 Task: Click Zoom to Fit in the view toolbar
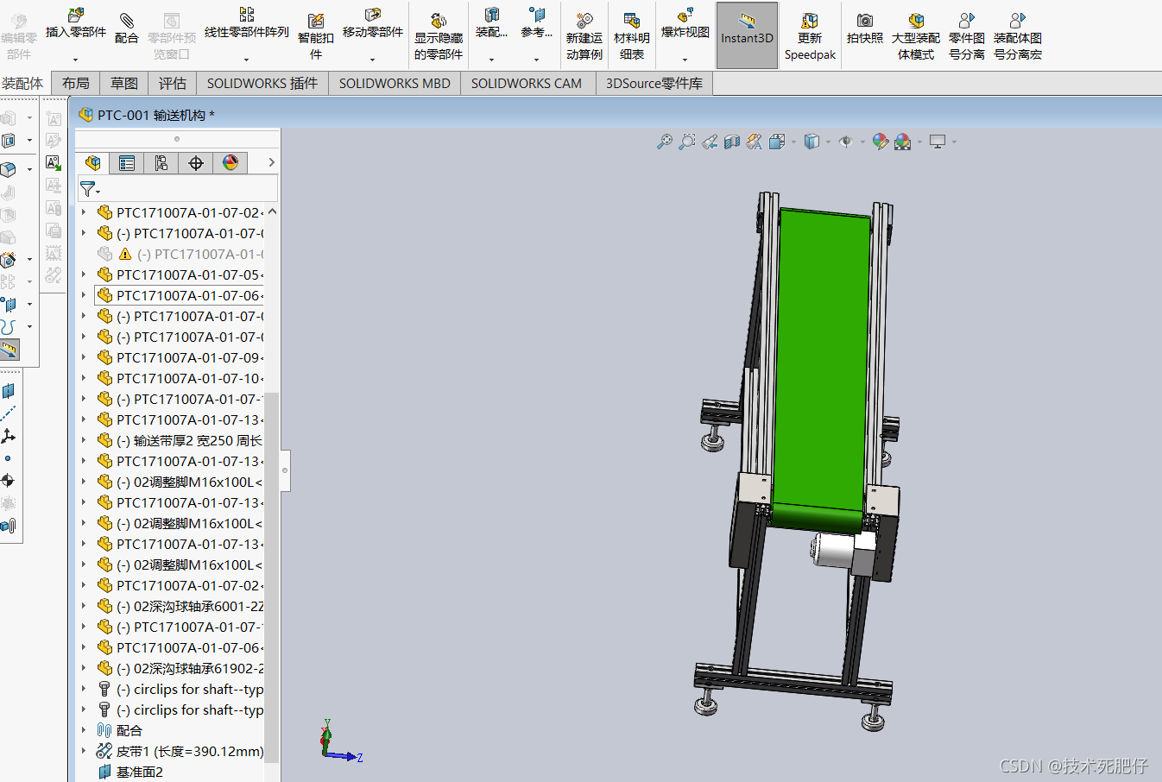click(x=664, y=142)
